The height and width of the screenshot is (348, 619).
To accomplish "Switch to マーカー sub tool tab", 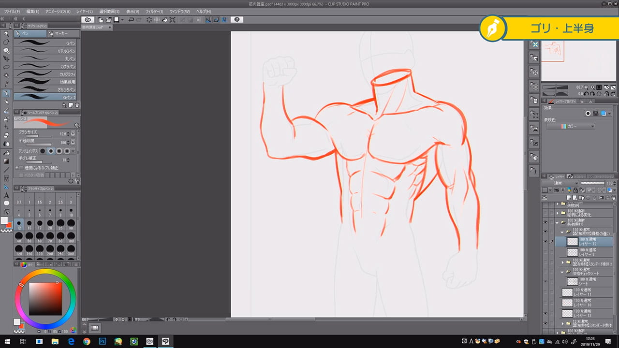I will pyautogui.click(x=63, y=33).
